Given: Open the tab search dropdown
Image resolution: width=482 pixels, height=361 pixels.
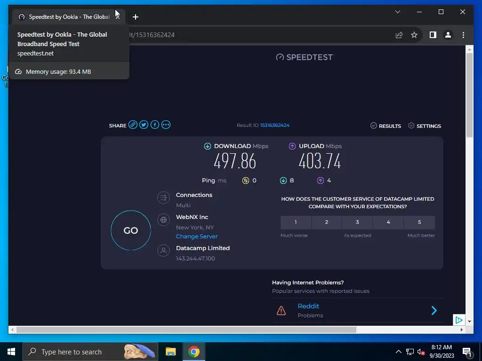Looking at the screenshot, I should pos(398,12).
